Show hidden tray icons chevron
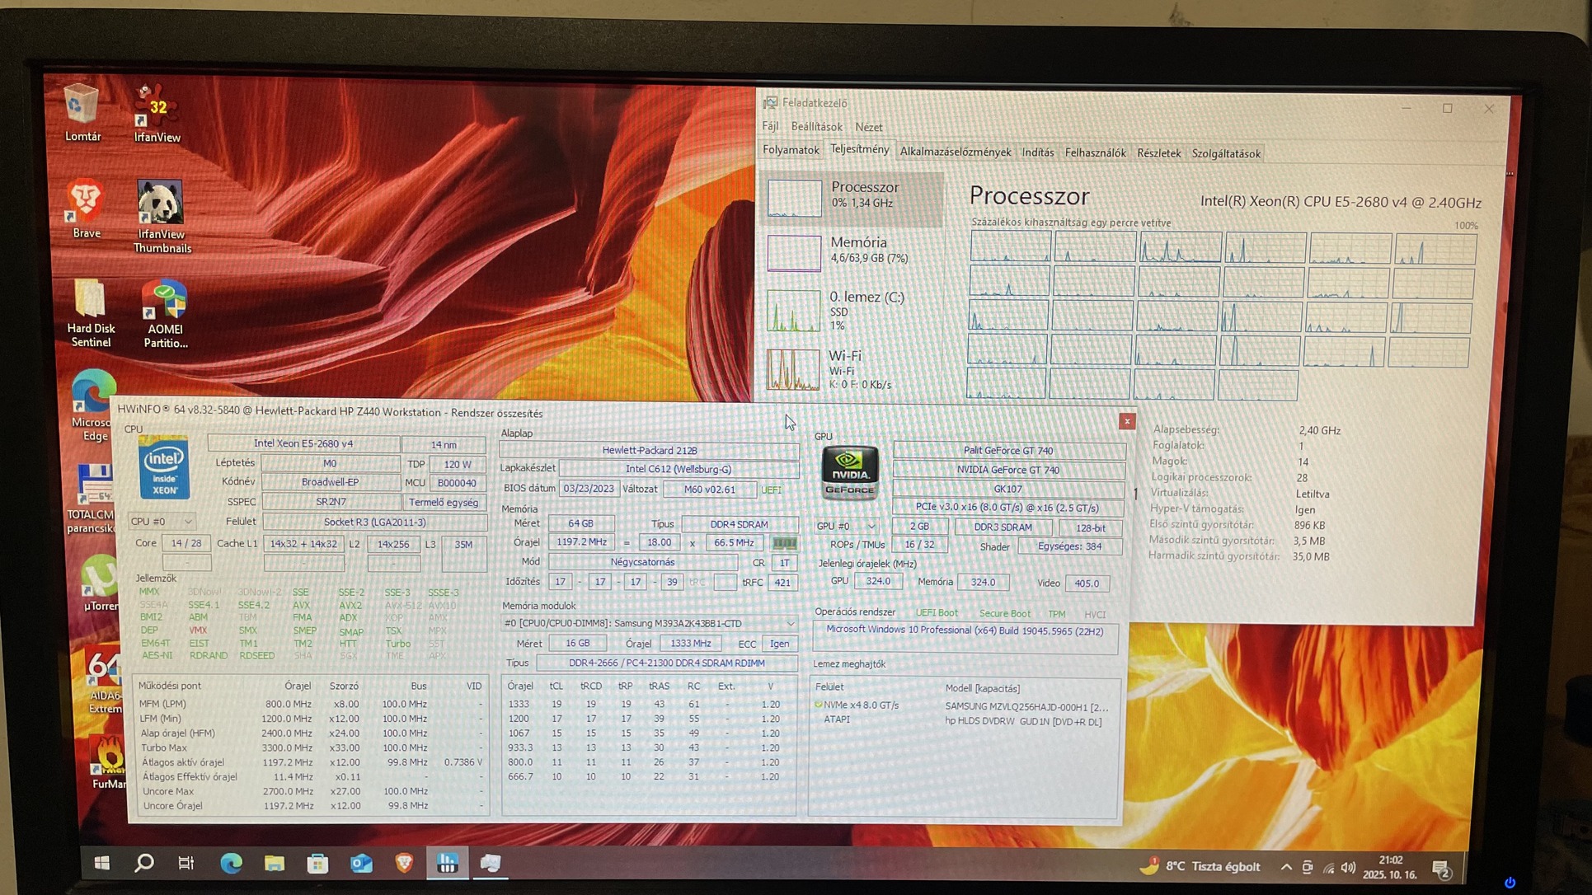Viewport: 1592px width, 895px height. [1285, 867]
